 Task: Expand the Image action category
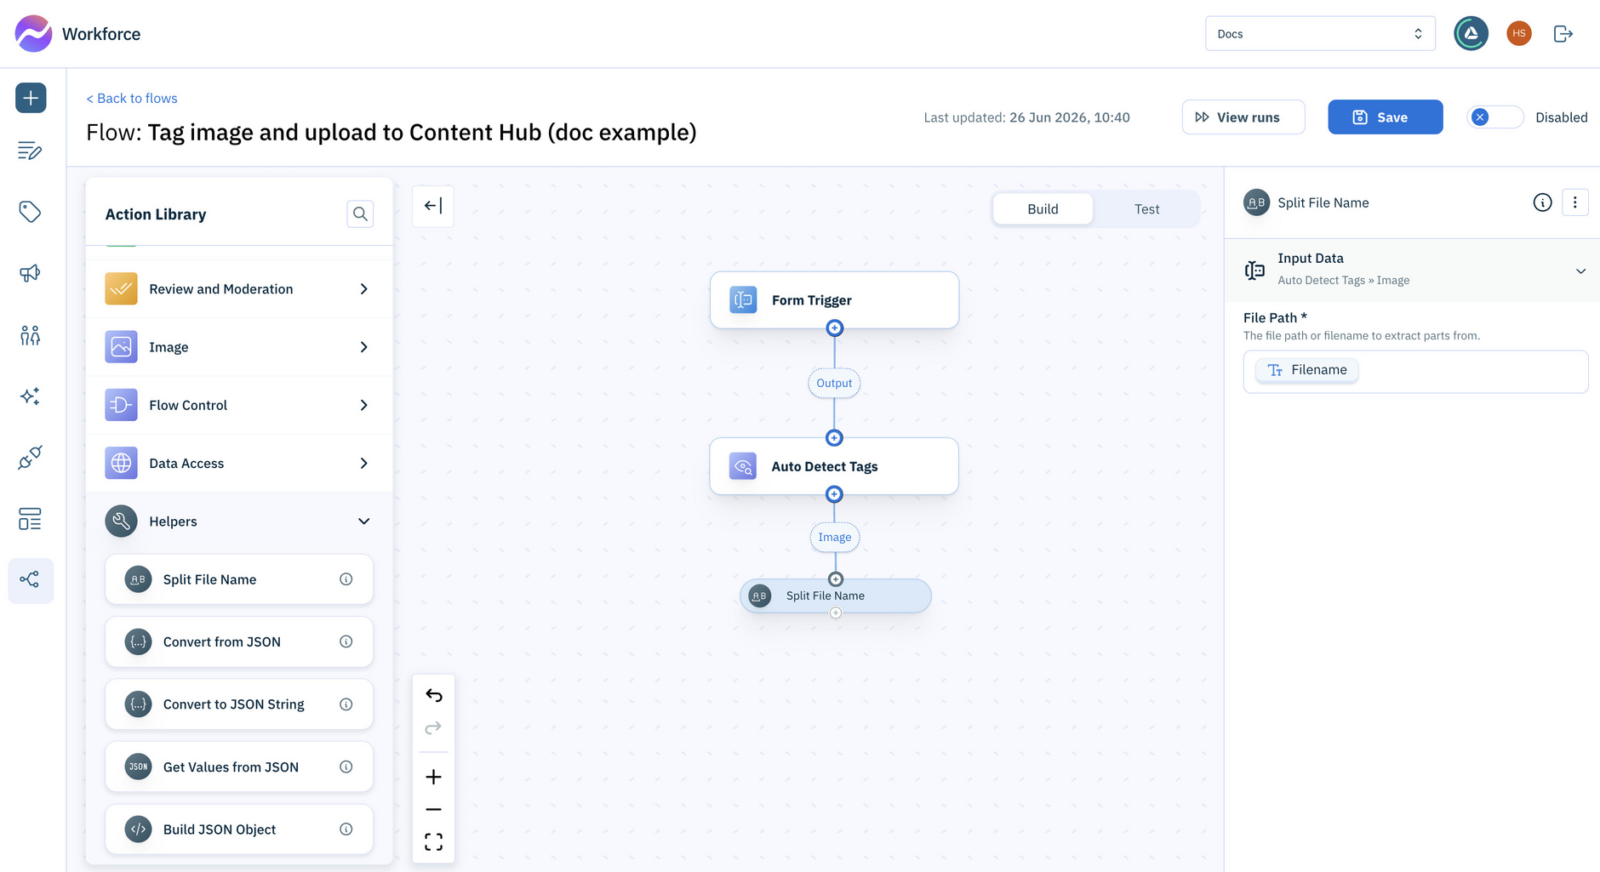click(239, 347)
